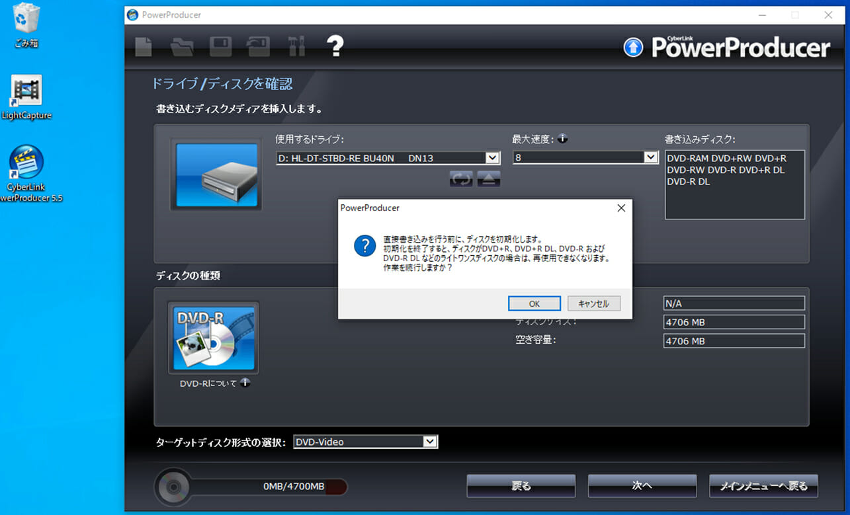Click the question icon in the dialog
Viewport: 850px width, 515px height.
[x=365, y=245]
